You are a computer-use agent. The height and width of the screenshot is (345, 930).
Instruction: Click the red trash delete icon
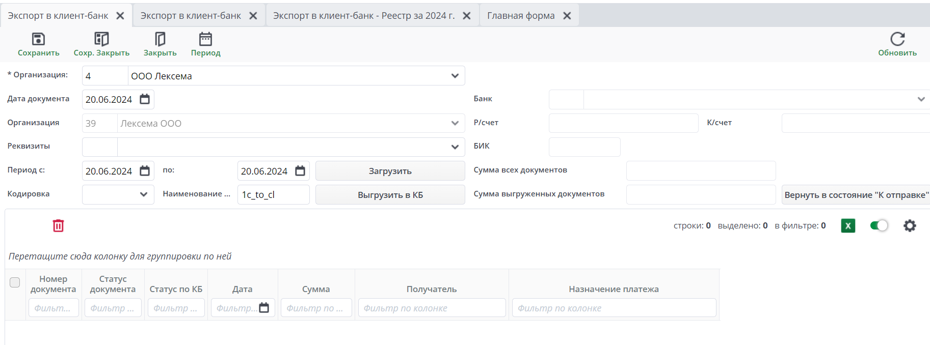pos(59,225)
